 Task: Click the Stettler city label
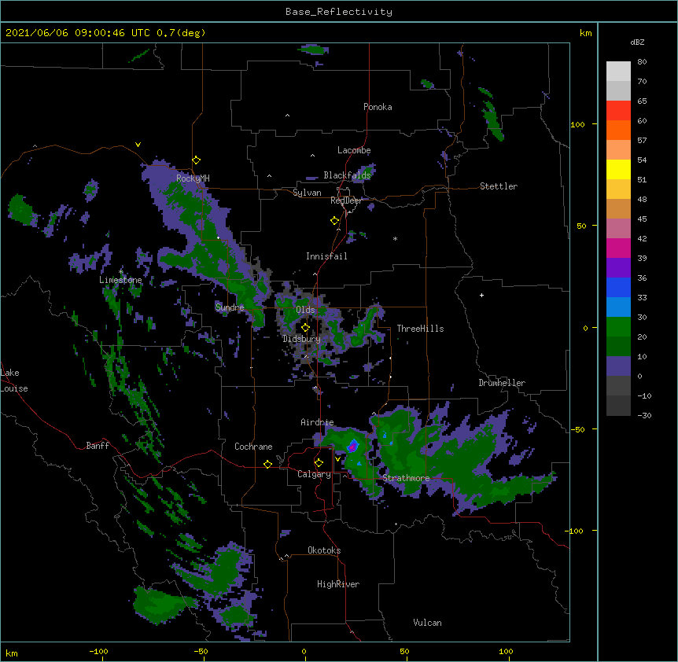[x=499, y=186]
